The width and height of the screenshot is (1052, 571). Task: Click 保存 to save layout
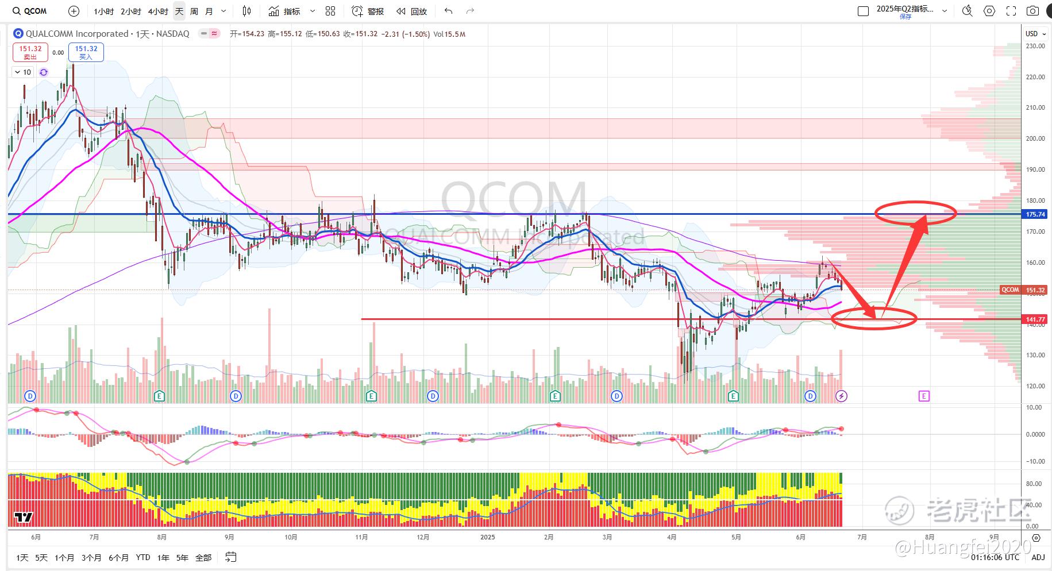tap(905, 17)
